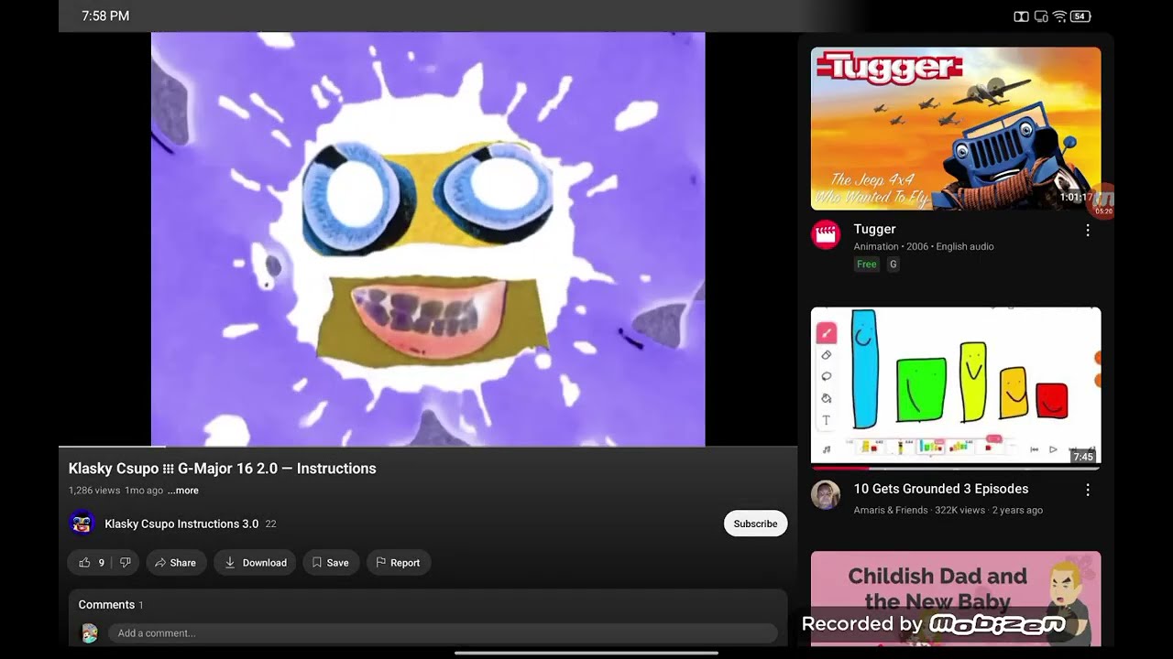Screen dimensions: 1173x659
Task: Click the '1,286 views 1mo ago' text
Action: click(115, 491)
